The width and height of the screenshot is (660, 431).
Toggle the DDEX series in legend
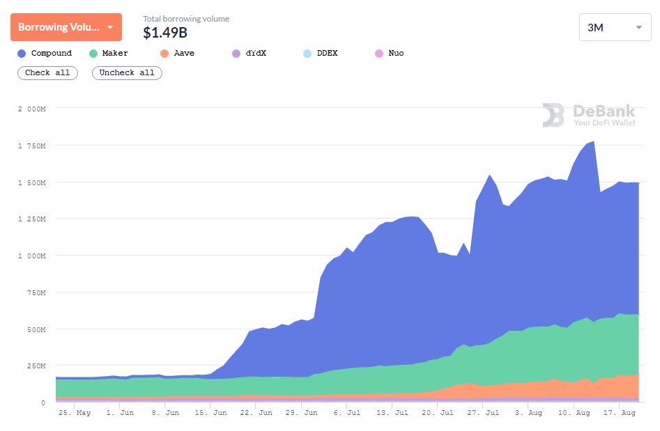pyautogui.click(x=321, y=54)
